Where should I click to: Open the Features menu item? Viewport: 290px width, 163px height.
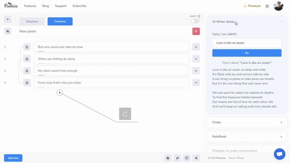(30, 6)
